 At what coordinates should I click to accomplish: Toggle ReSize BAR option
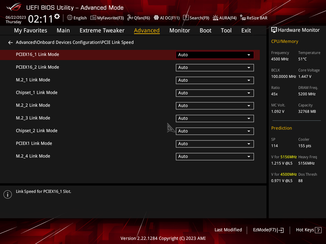click(x=253, y=18)
